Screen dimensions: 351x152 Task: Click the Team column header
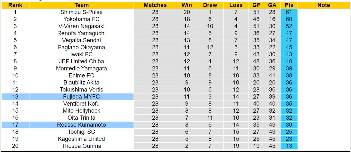coord(81,5)
